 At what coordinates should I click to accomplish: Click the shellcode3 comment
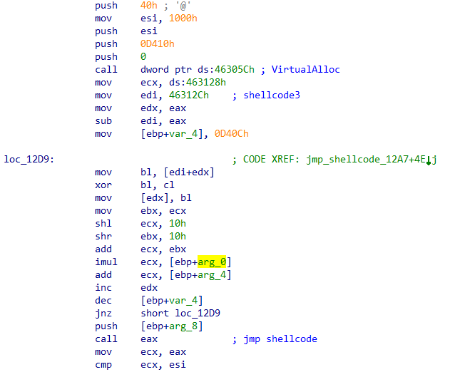coord(272,95)
